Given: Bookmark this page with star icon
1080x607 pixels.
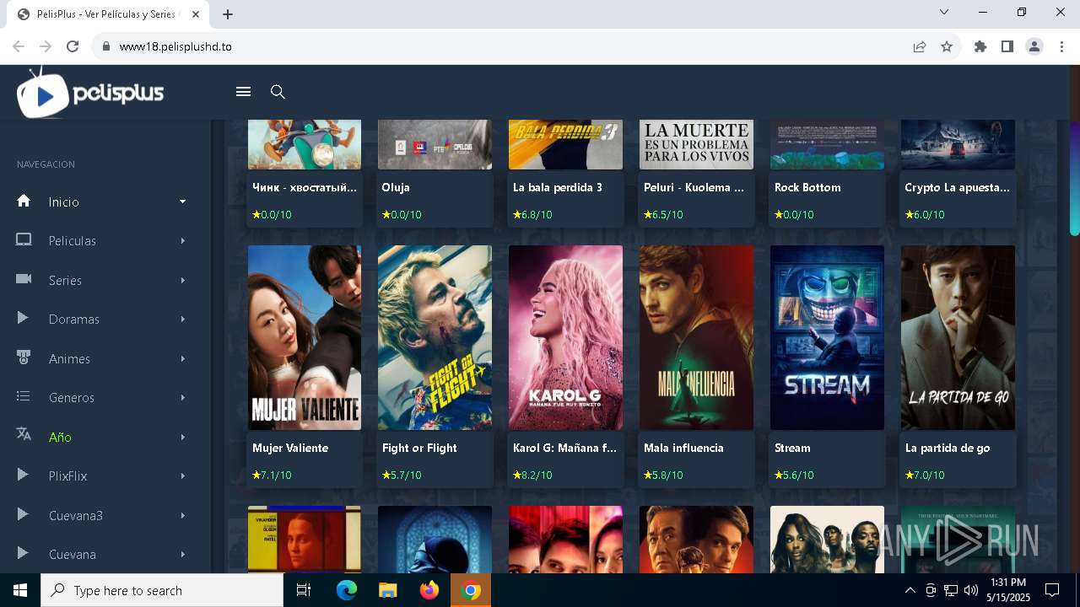Looking at the screenshot, I should coord(947,46).
